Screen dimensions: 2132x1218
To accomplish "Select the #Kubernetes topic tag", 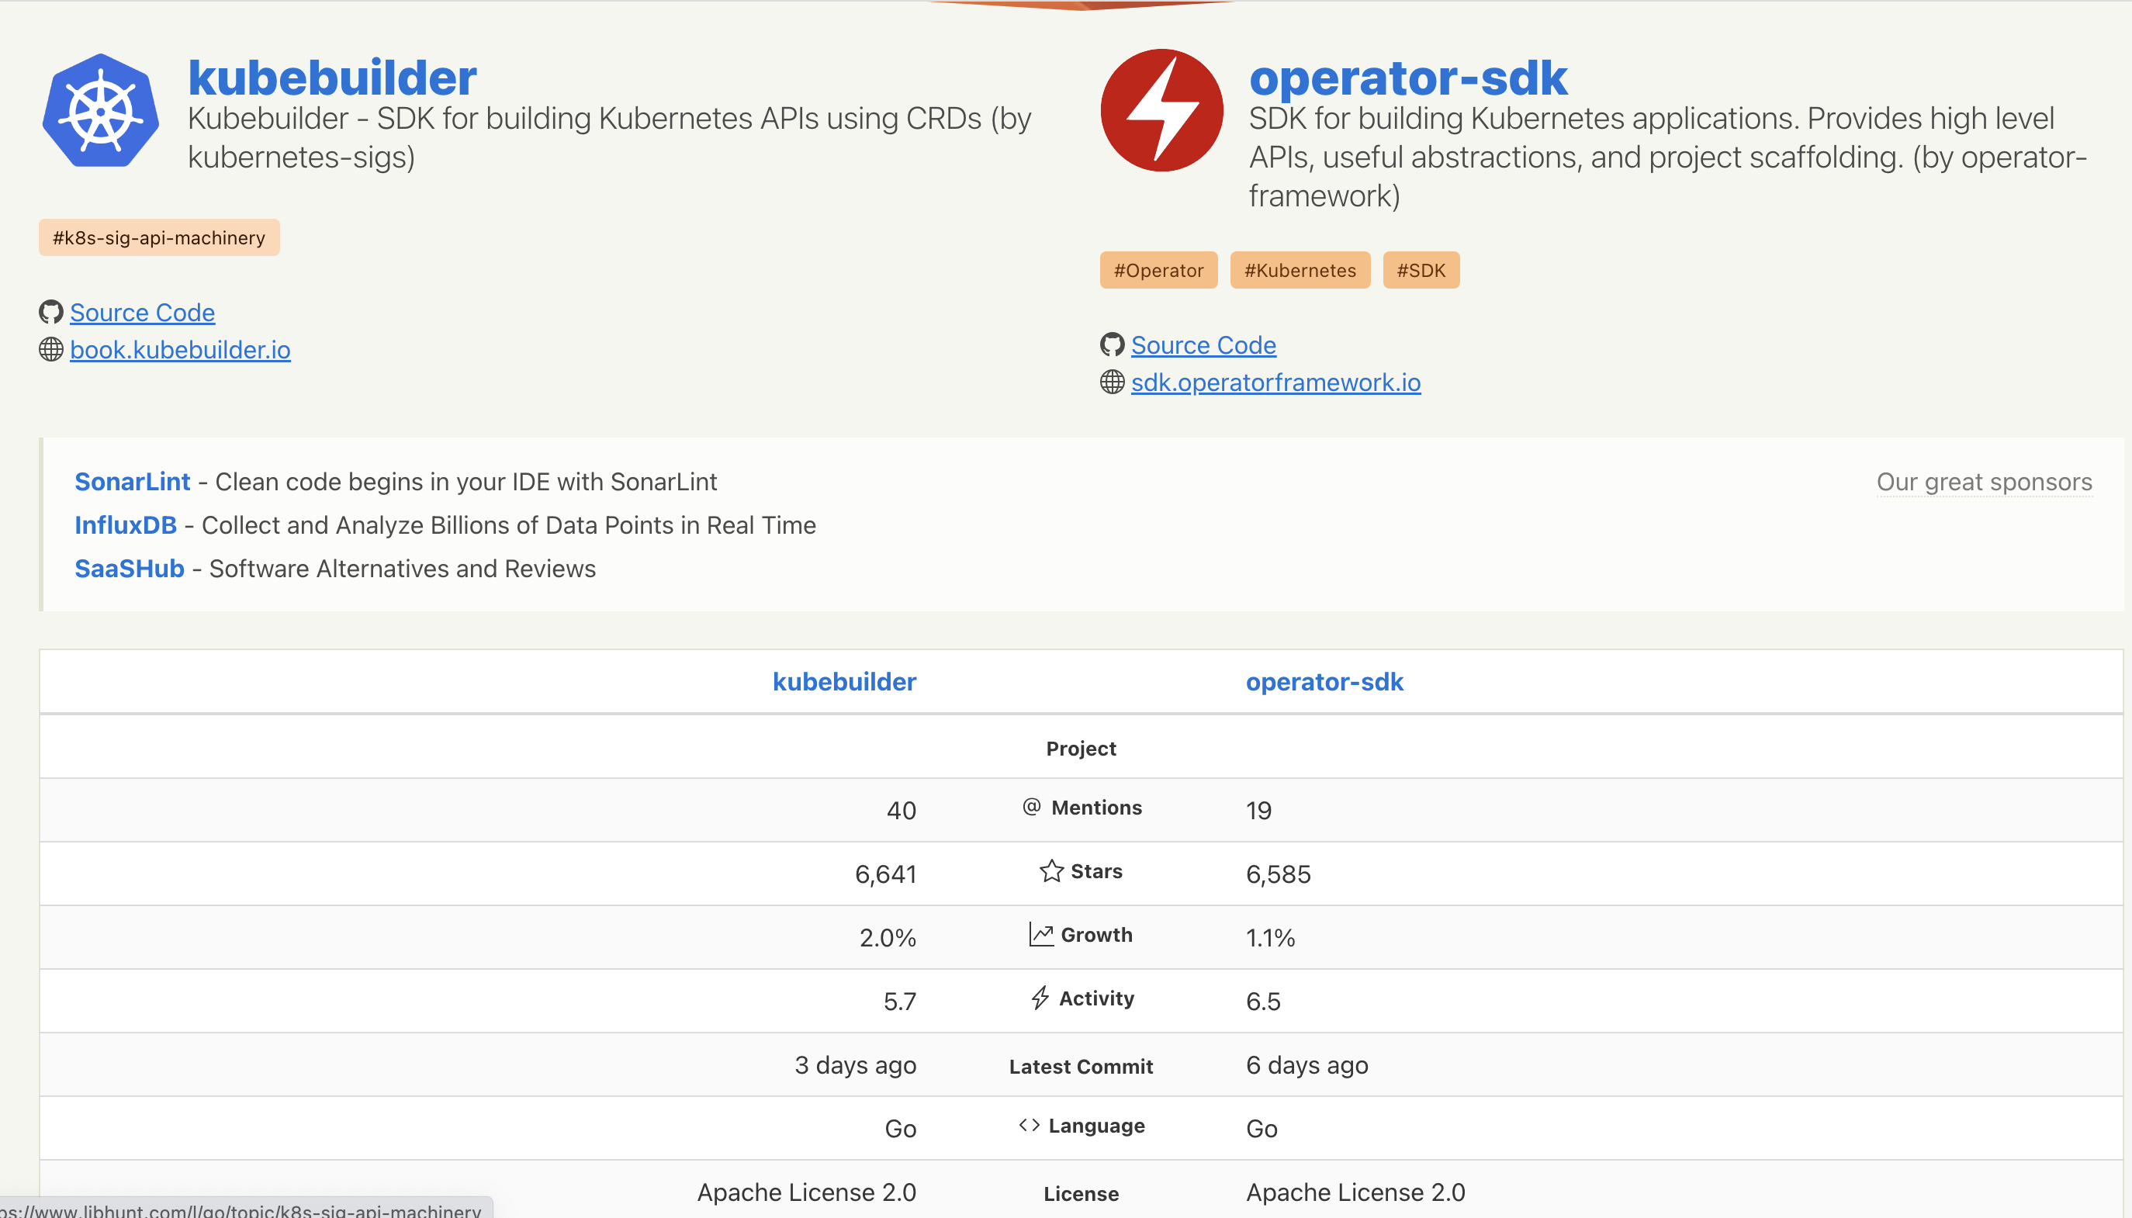I will [x=1299, y=270].
